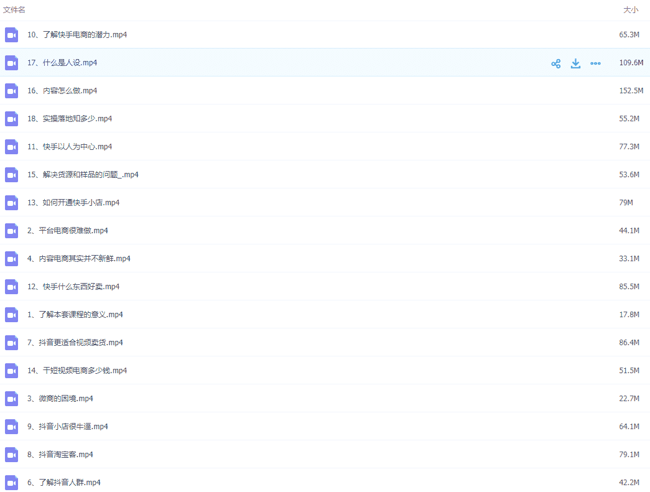Open file 15、解决货源和样品的问题_.mp4
The image size is (650, 492).
pyautogui.click(x=83, y=175)
